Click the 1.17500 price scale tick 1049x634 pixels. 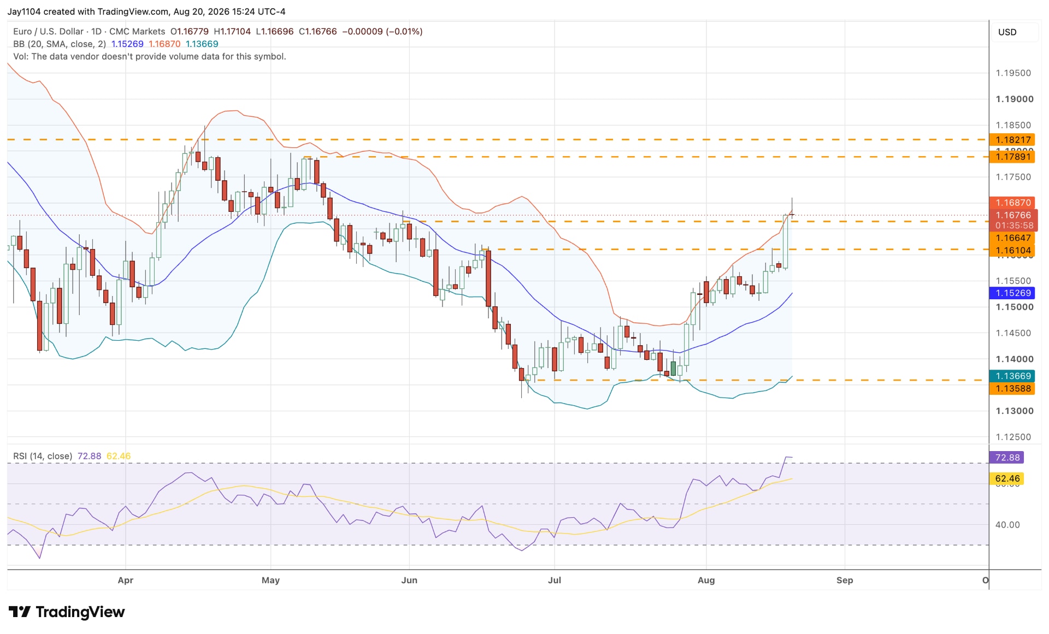point(1013,177)
